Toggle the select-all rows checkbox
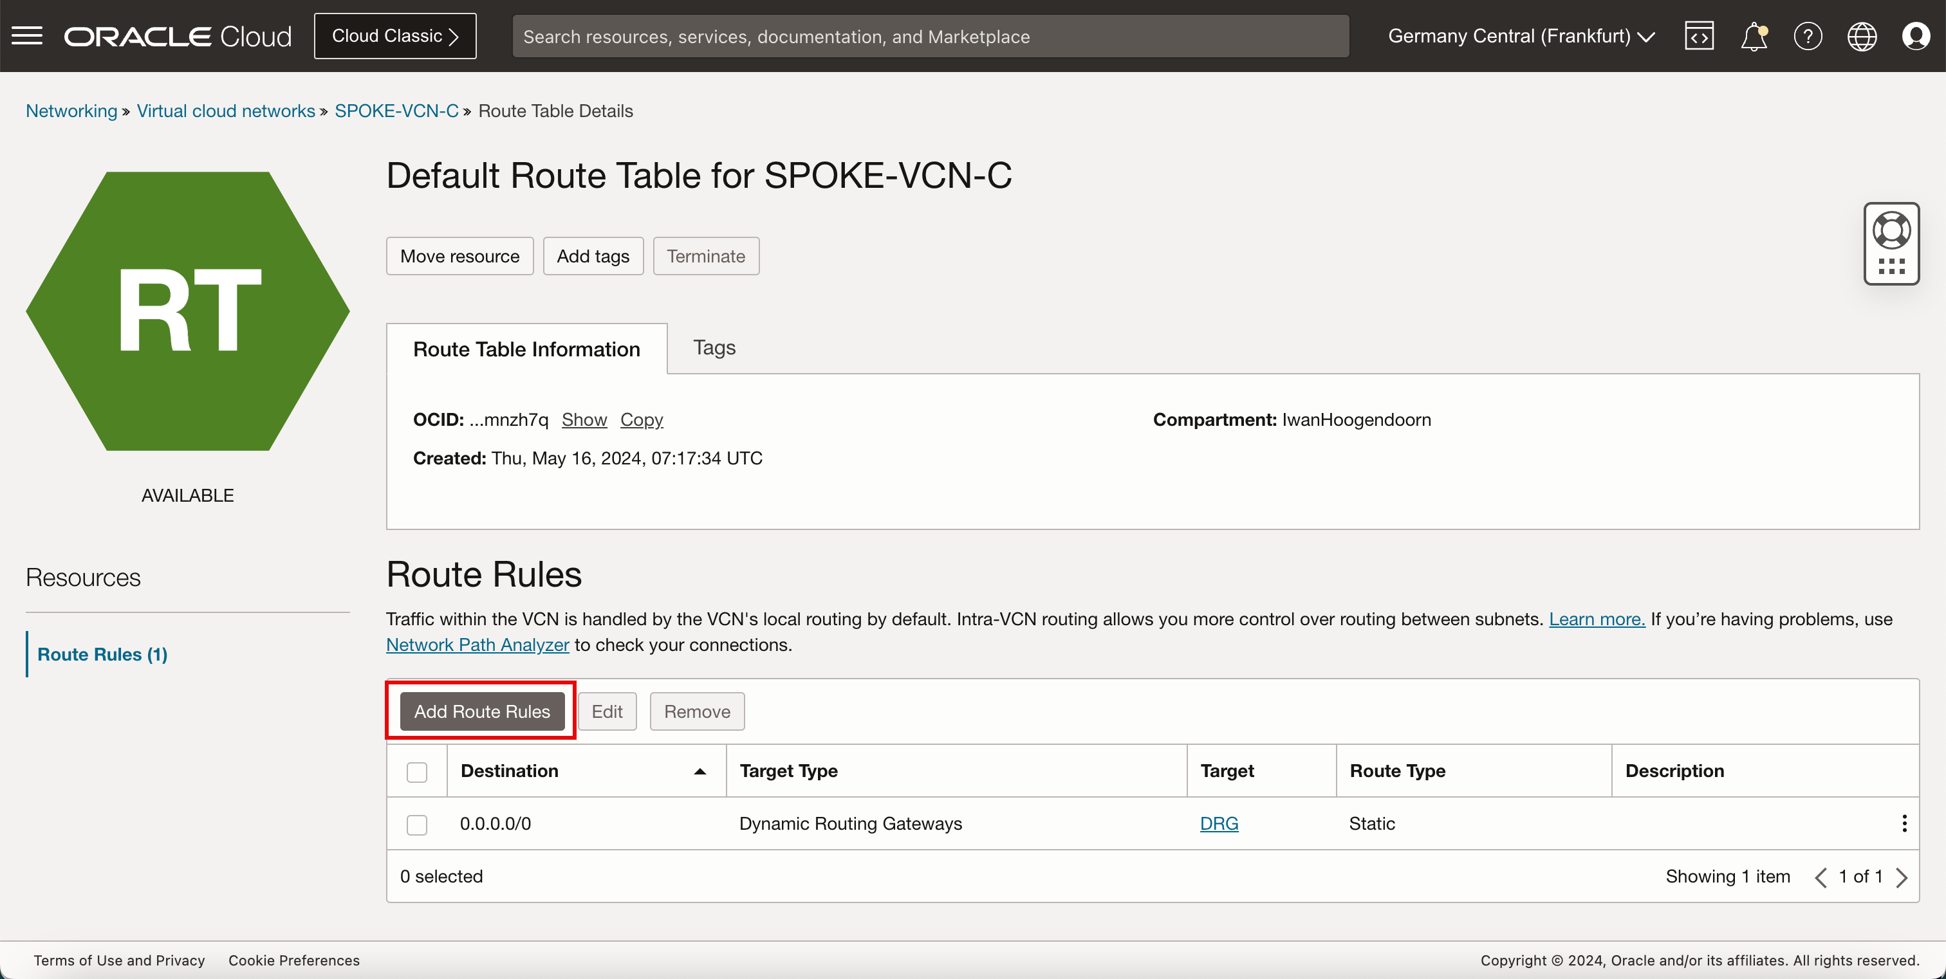 (x=416, y=771)
